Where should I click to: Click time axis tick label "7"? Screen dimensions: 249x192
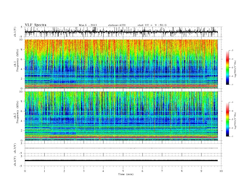[162, 171]
